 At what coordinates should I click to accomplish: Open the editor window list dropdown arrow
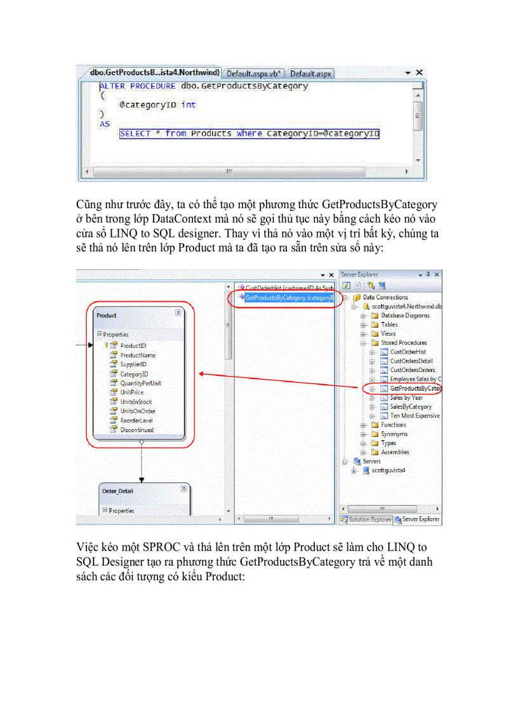(x=406, y=73)
